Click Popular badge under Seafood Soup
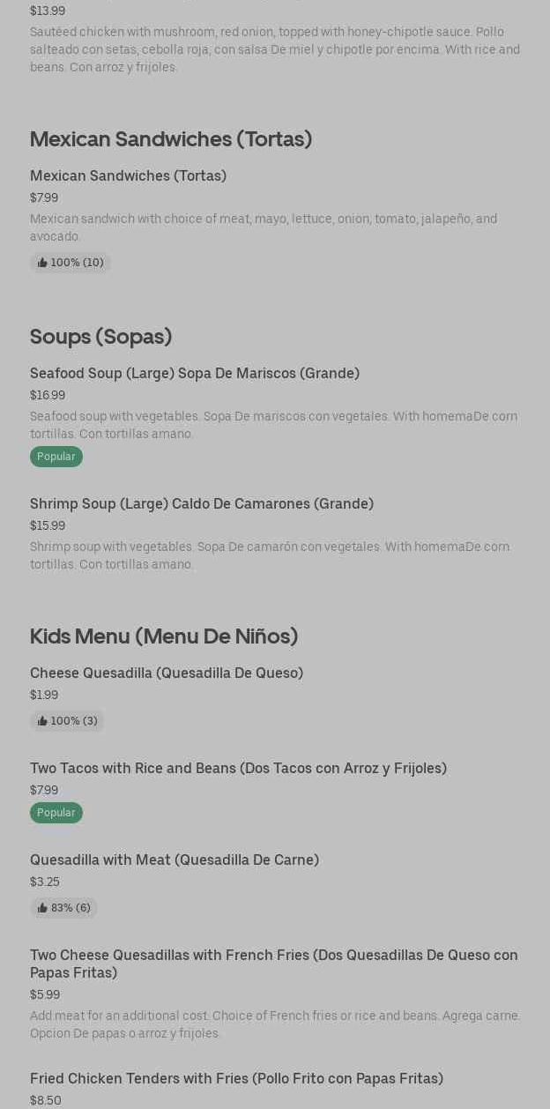This screenshot has width=550, height=1109. point(56,457)
